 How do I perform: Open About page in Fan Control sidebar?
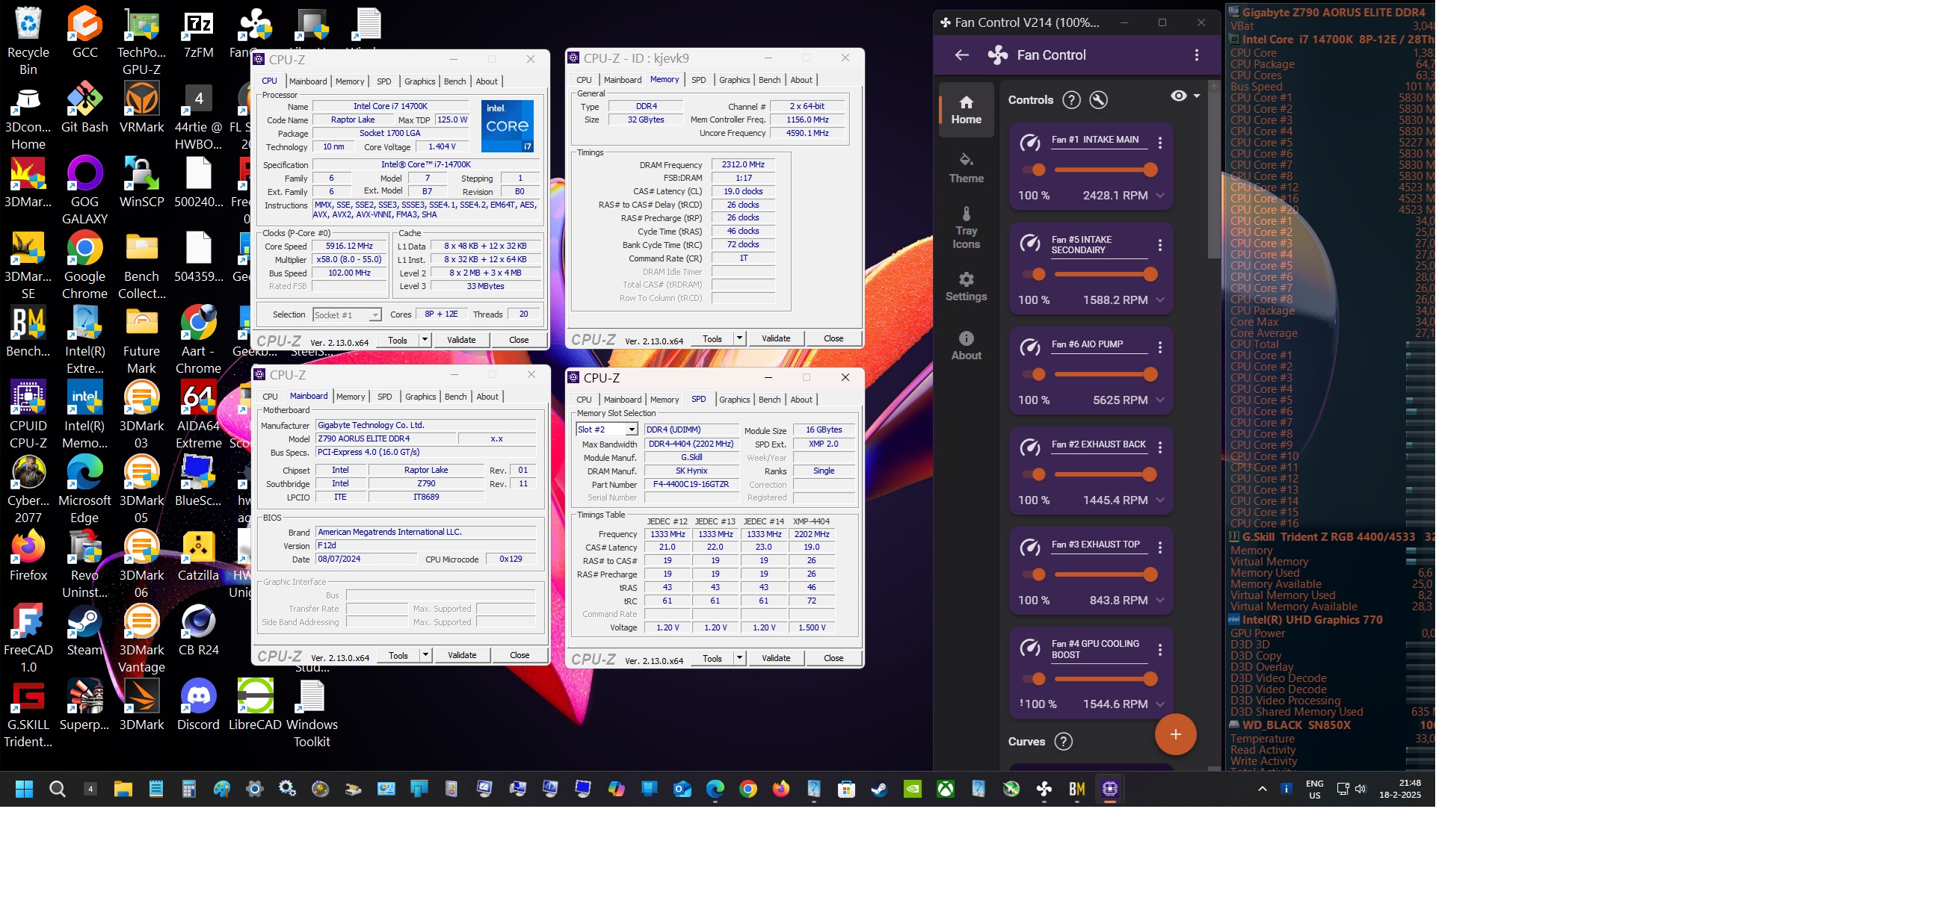(966, 346)
